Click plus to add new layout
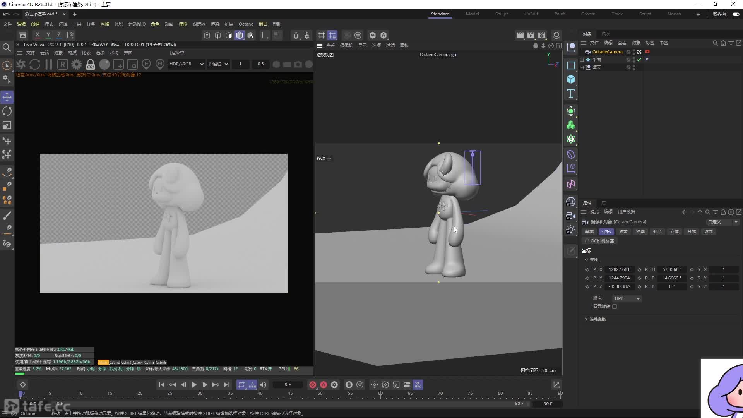 698,14
